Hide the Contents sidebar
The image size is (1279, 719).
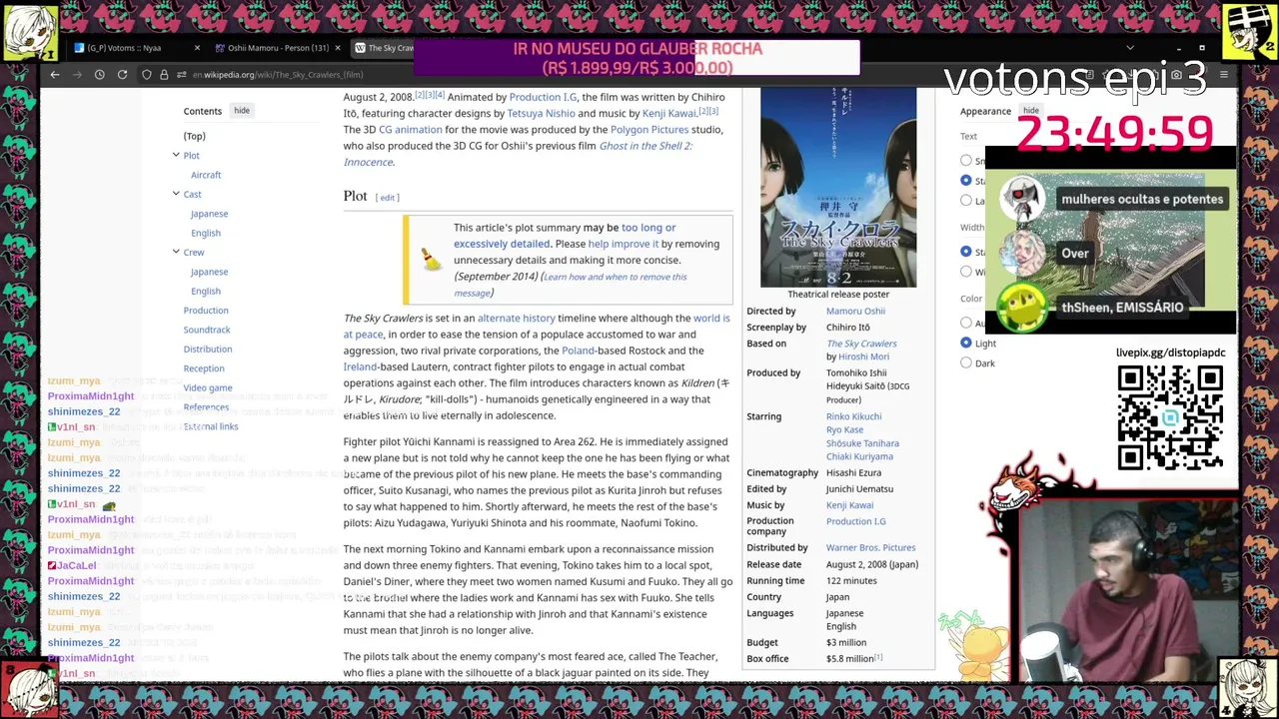coord(242,111)
